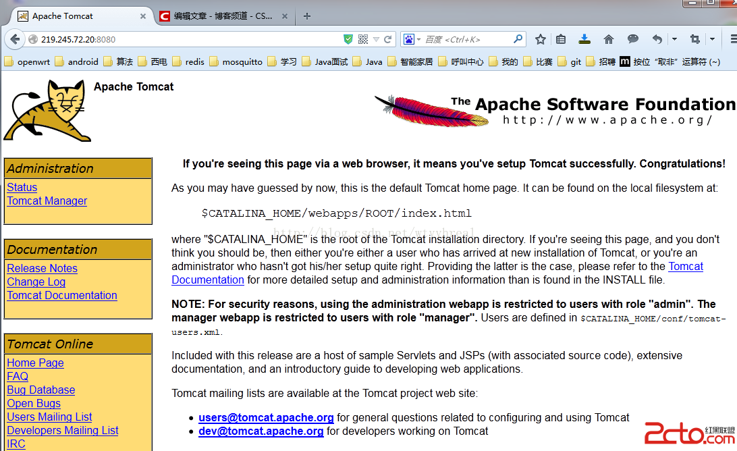The height and width of the screenshot is (451, 737).
Task: Open the Java面试 bookmark folder
Action: click(x=325, y=61)
